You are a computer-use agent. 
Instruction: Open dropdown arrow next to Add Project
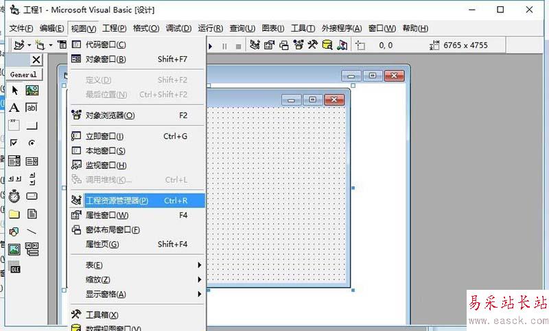[29, 45]
